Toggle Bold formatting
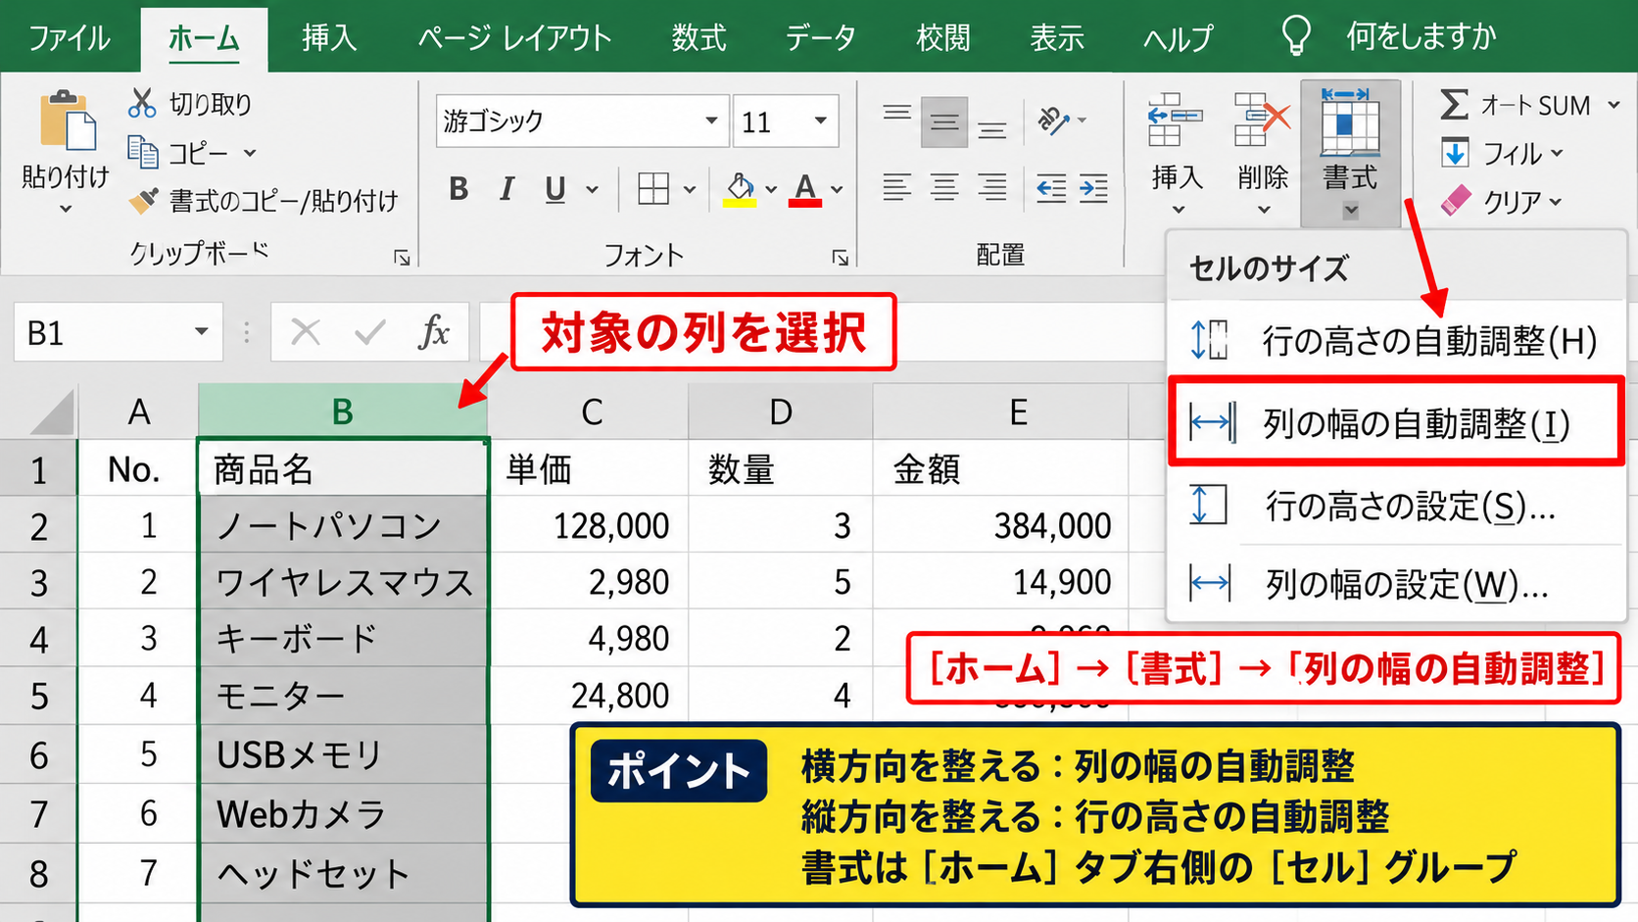 click(458, 188)
